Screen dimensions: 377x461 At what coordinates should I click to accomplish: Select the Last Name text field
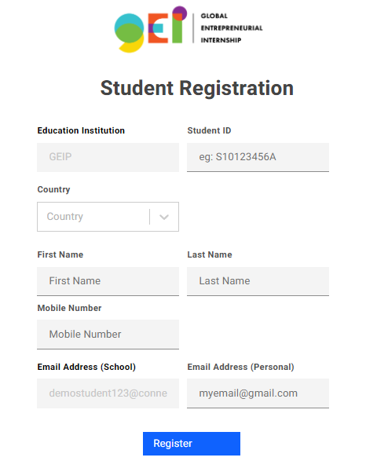click(x=258, y=281)
